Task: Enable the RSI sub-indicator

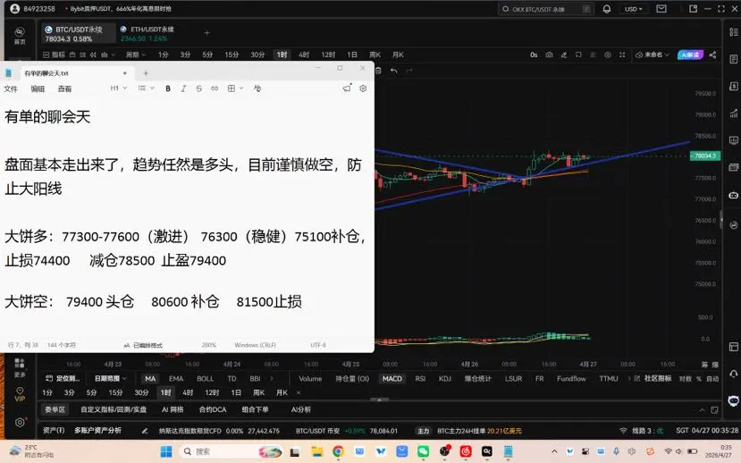Action: [x=420, y=378]
